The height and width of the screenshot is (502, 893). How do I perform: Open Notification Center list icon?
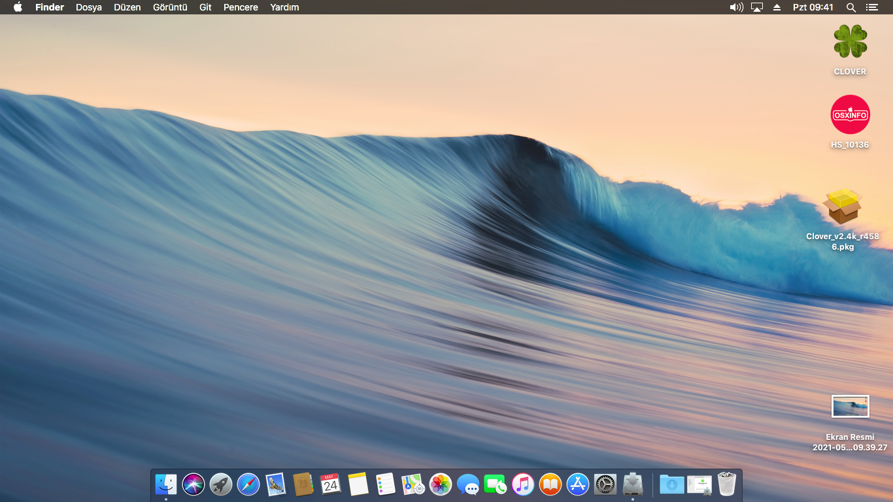[871, 7]
